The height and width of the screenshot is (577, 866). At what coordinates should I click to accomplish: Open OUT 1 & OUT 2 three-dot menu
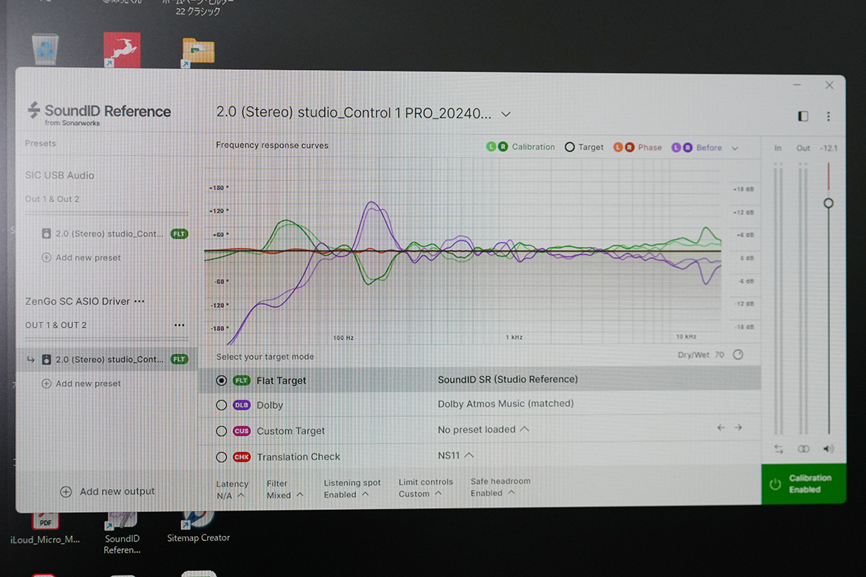coord(179,325)
